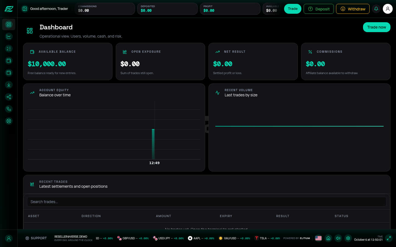Click the TSLA ticker item
Screen dimensions: 396x247
[x=267, y=238]
